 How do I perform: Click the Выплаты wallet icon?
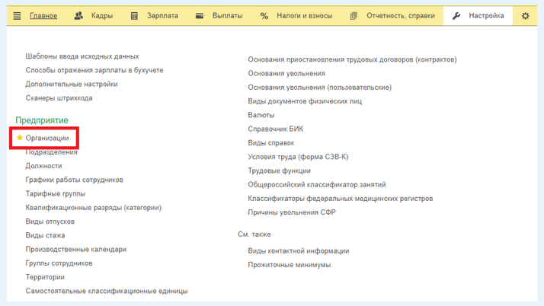pos(200,16)
